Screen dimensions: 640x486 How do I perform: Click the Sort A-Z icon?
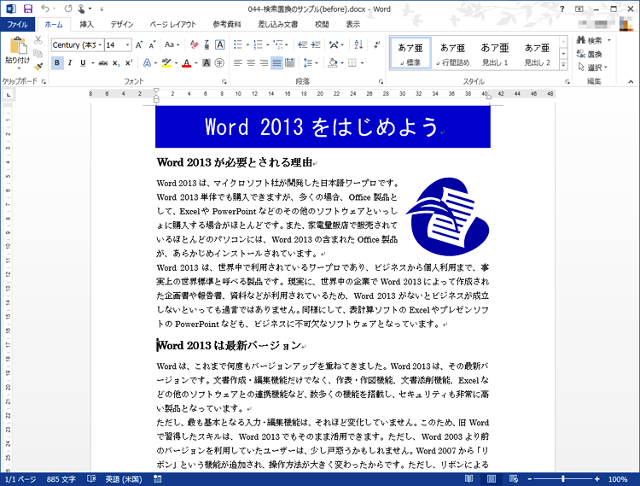click(x=358, y=45)
